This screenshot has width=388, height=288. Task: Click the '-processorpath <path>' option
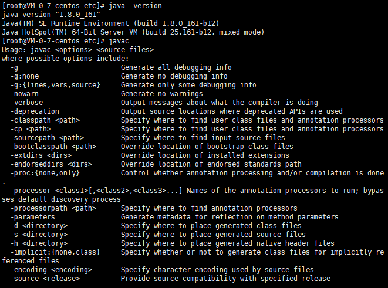point(53,208)
